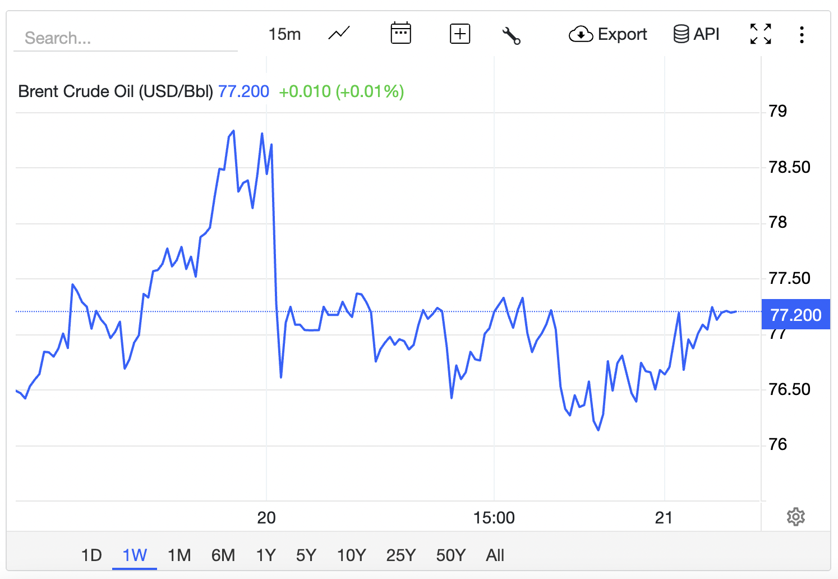Click the 76.50 y-axis label
Viewport: 838px width, 579px height.
coord(789,389)
